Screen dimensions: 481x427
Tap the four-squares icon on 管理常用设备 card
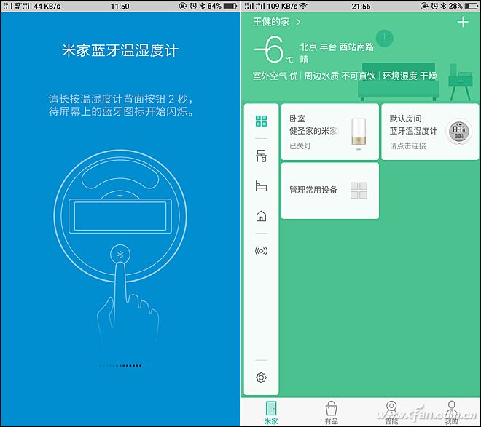click(x=359, y=191)
